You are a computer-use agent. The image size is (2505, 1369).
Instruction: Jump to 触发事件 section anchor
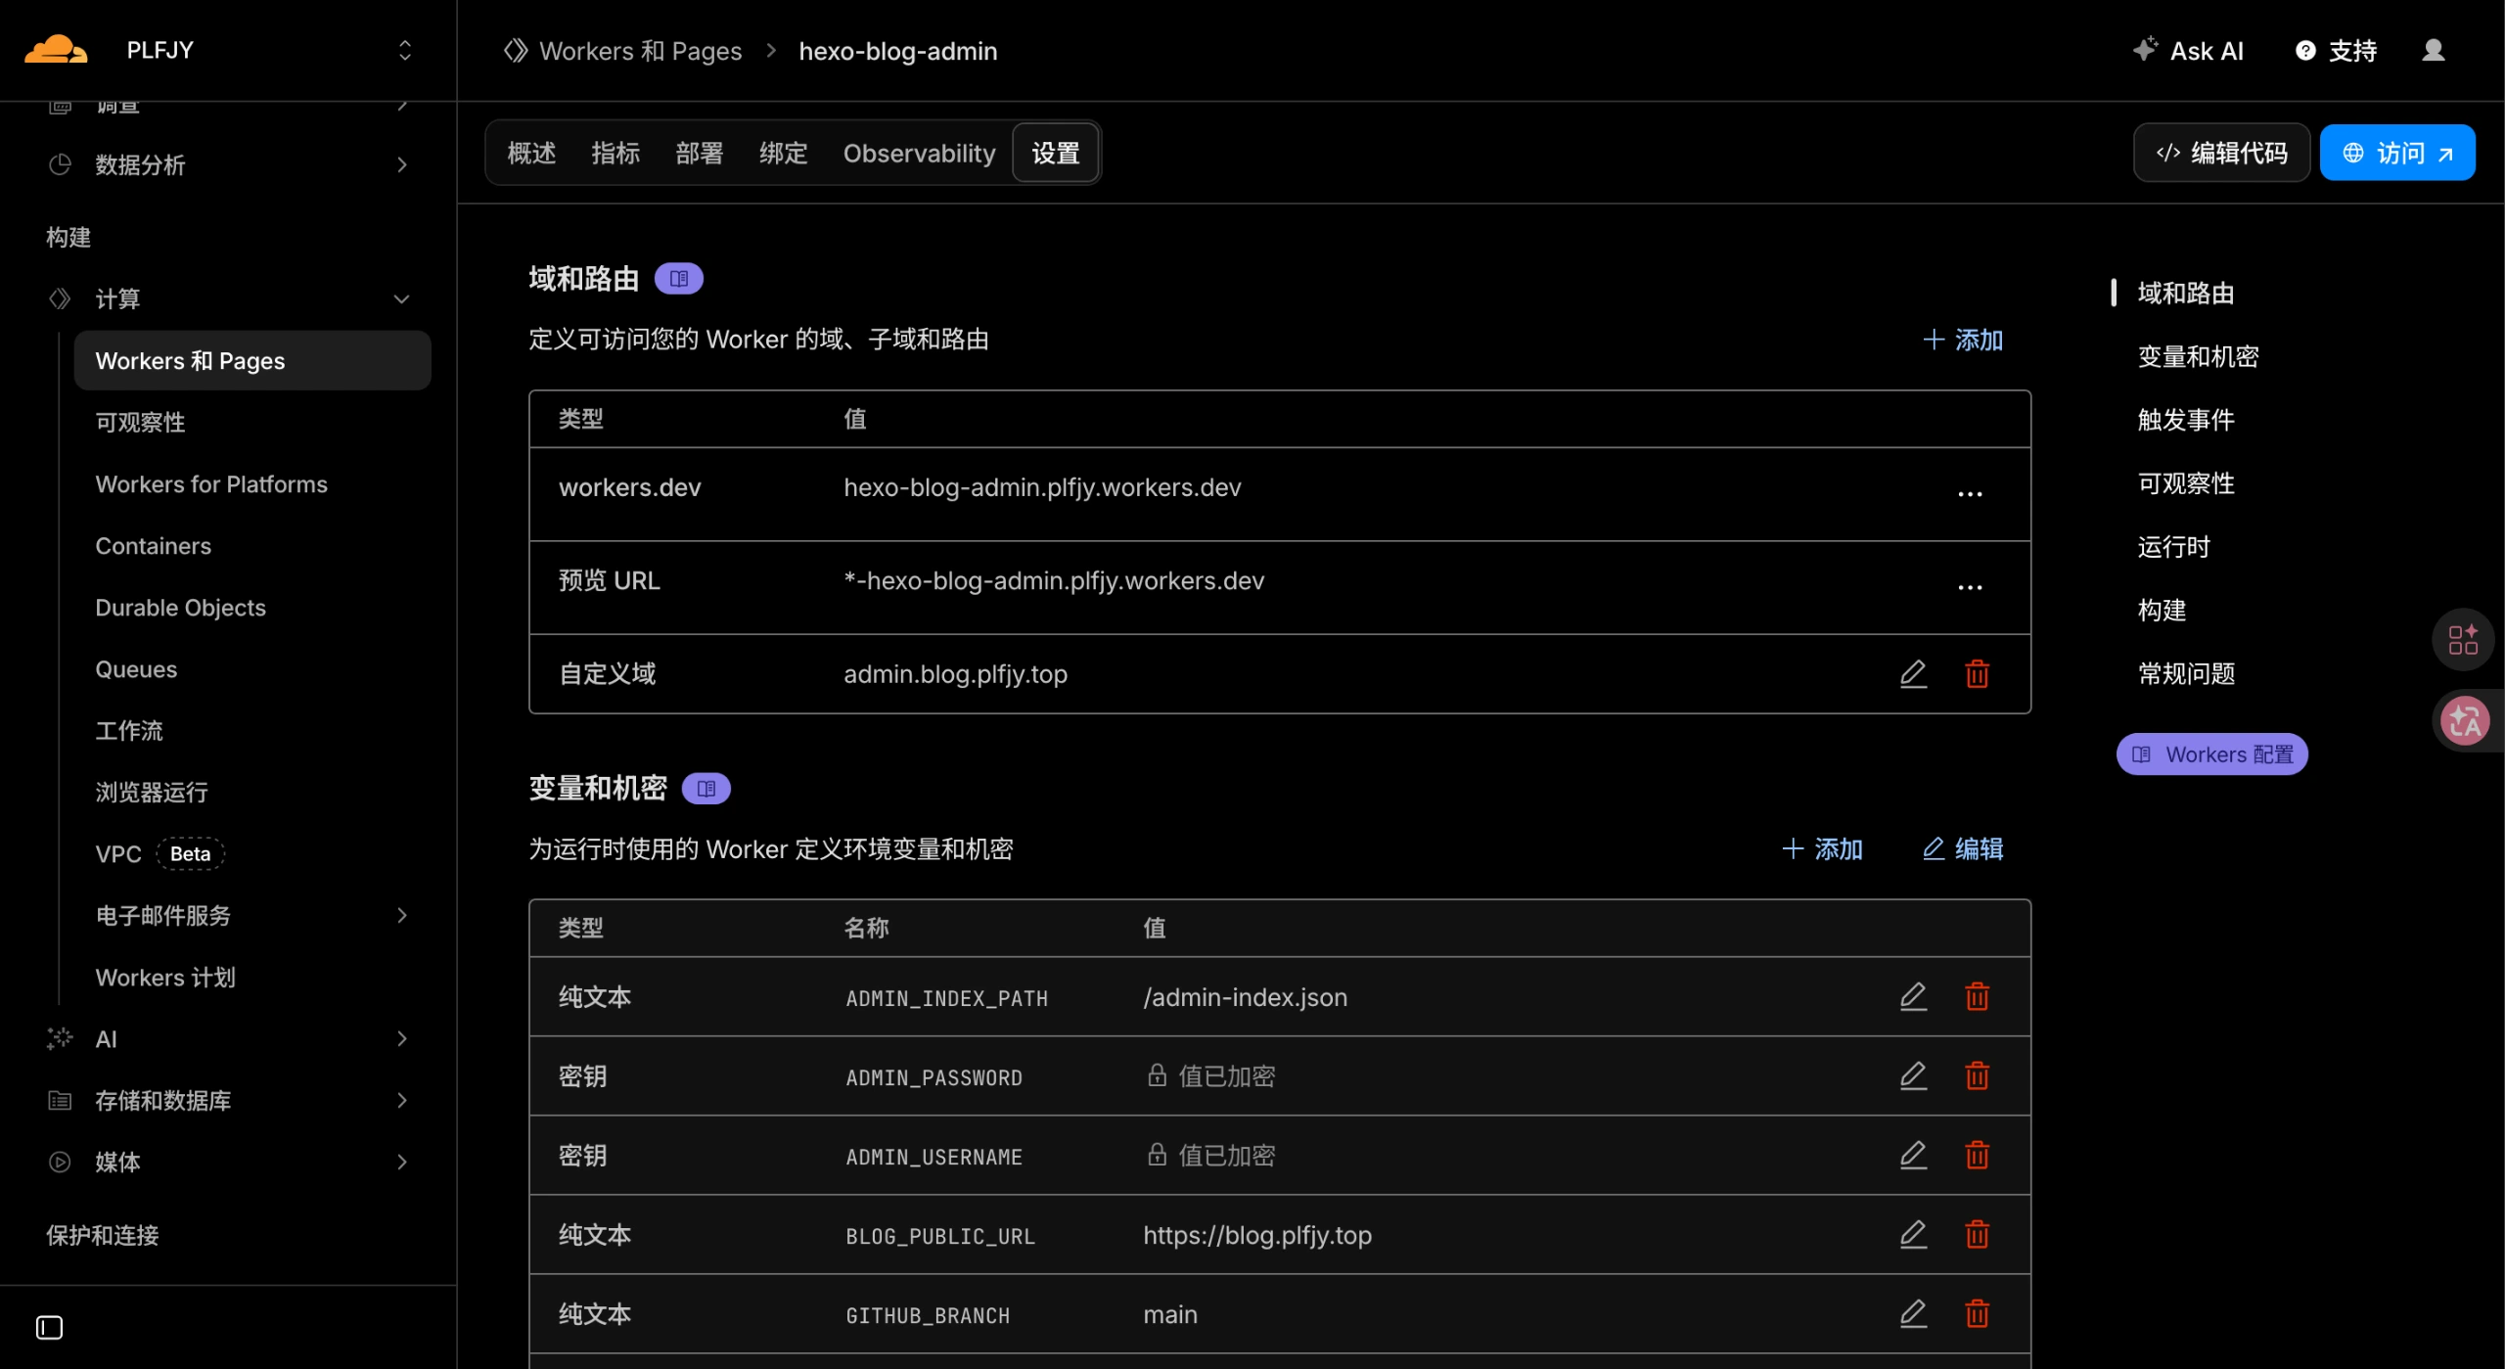[x=2185, y=420]
